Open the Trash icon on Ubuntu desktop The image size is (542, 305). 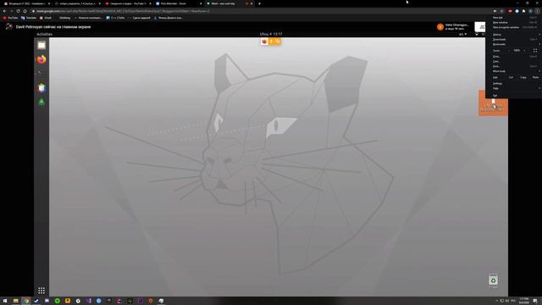coord(493,280)
